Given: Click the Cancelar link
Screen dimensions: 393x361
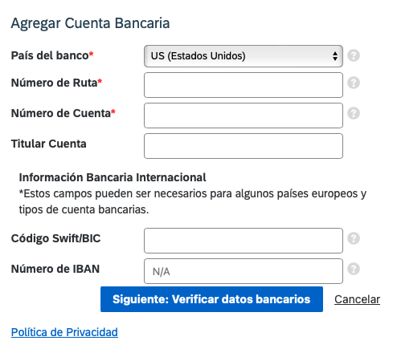Looking at the screenshot, I should (357, 299).
